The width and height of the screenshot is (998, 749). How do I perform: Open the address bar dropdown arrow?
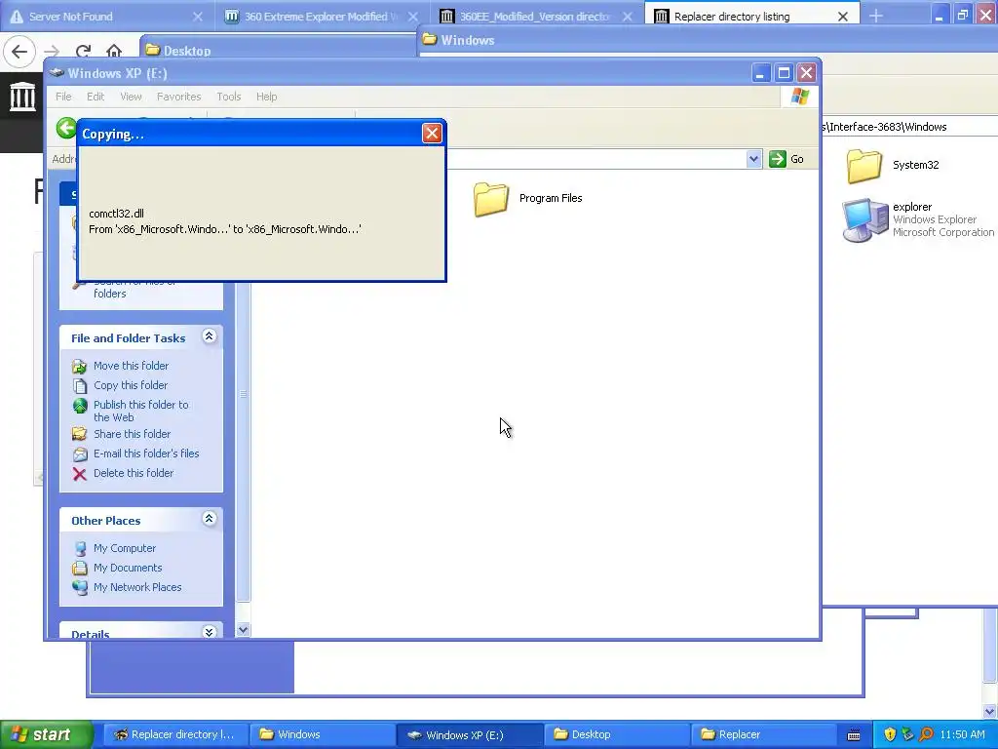(x=753, y=159)
